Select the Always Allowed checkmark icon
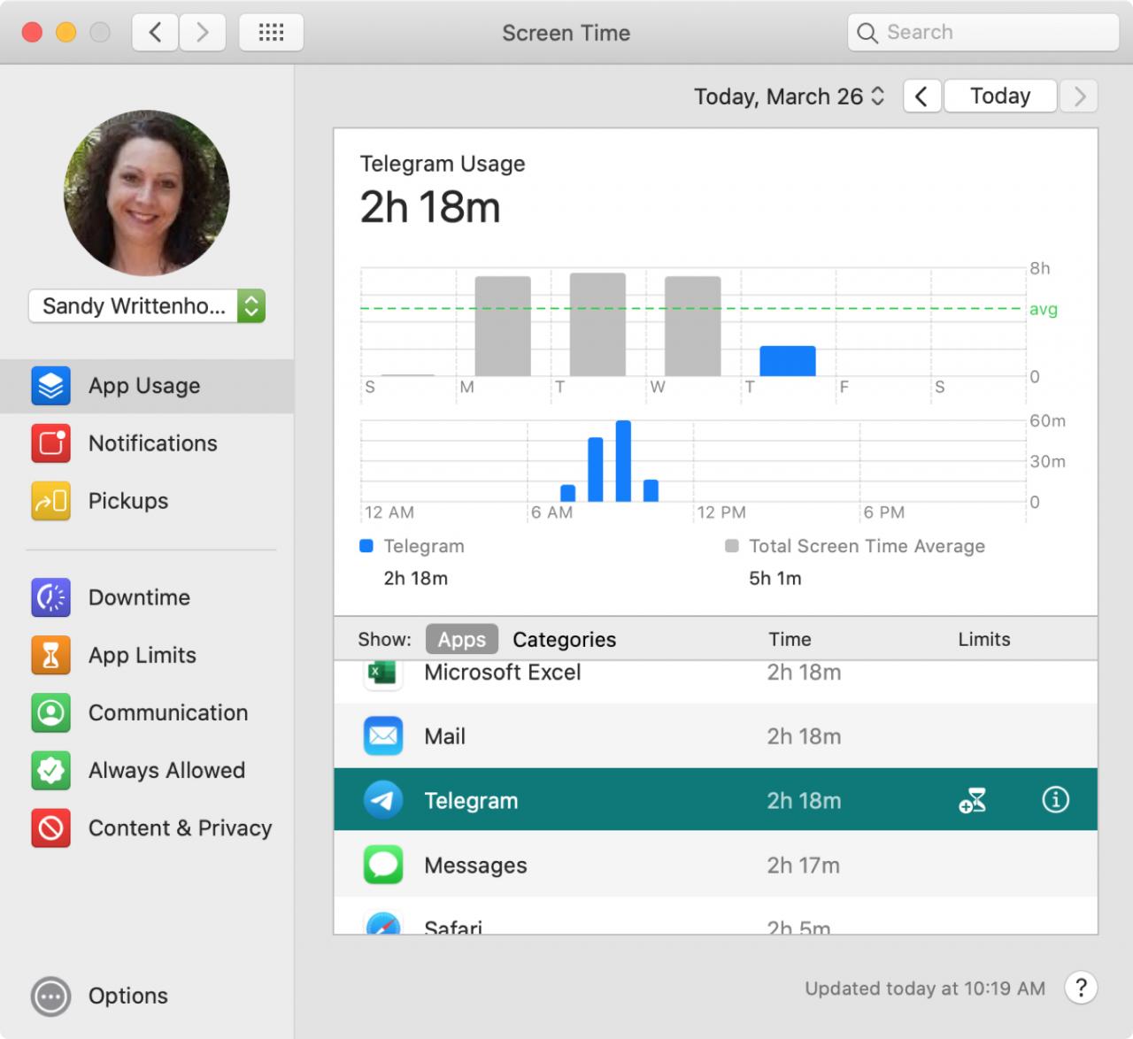 (50, 770)
